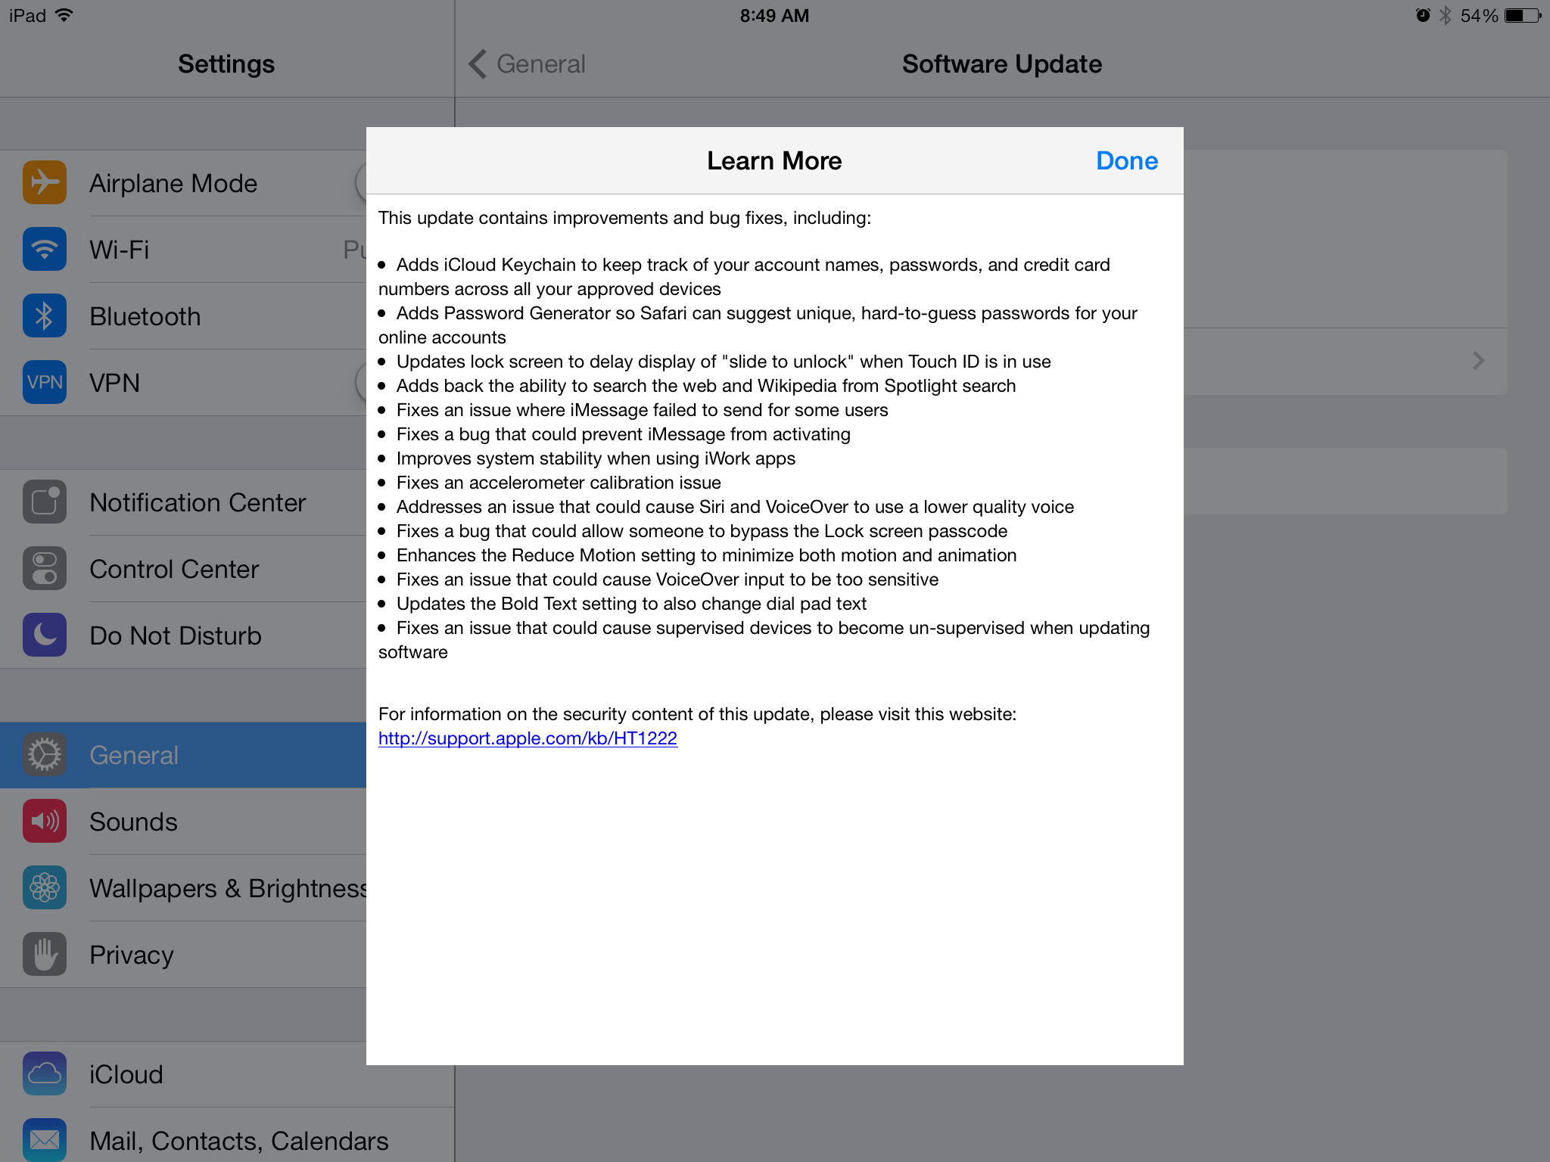
Task: Tap the Control Center icon
Action: [x=45, y=569]
